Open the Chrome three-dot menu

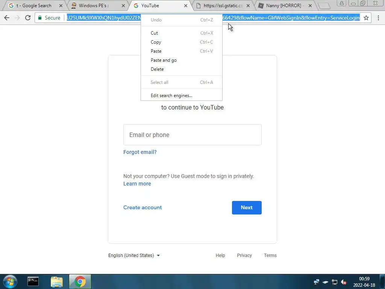(378, 18)
